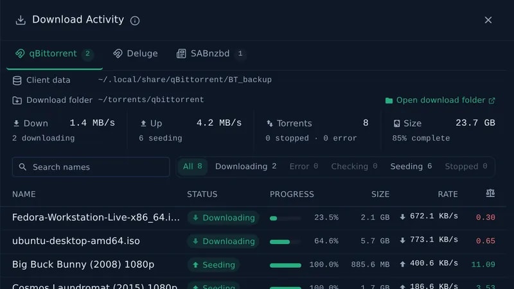Switch to the SABnzbd tab
The image size is (514, 289).
211,54
